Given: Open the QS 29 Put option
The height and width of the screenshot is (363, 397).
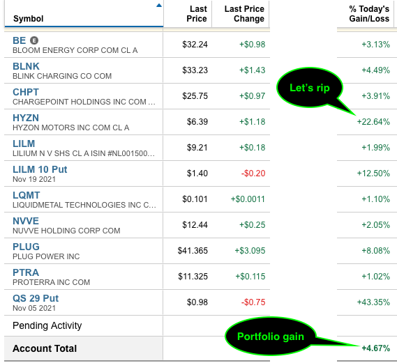Looking at the screenshot, I should pyautogui.click(x=36, y=298).
